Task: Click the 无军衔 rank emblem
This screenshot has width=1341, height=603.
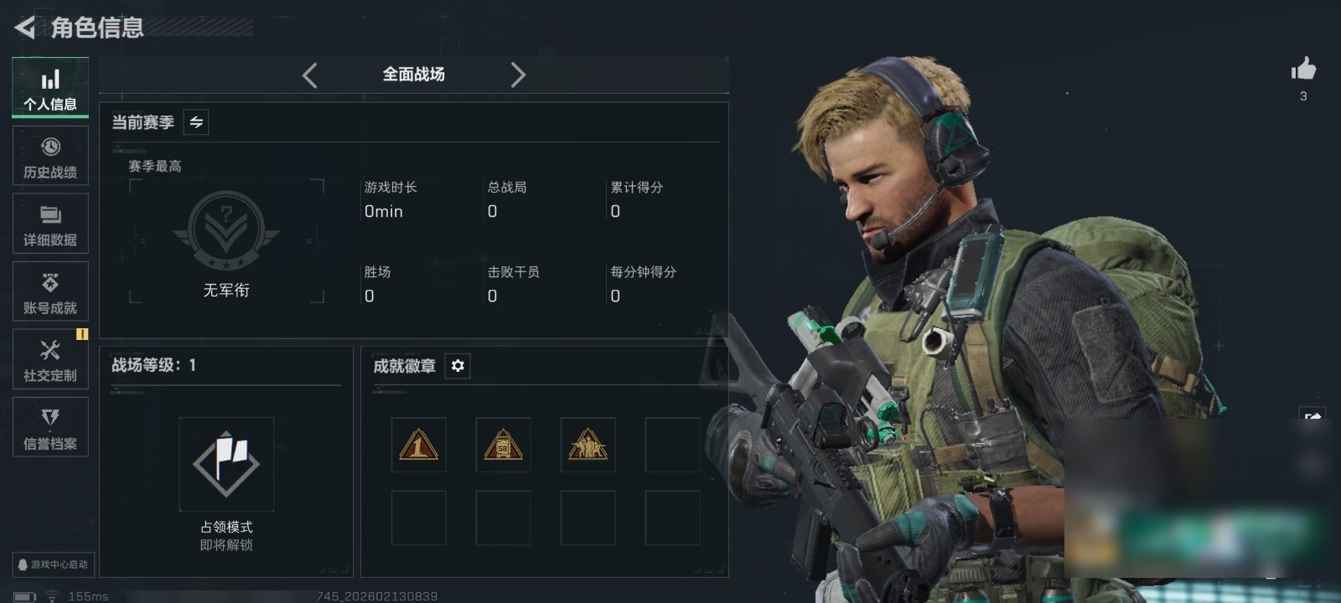Action: pos(226,232)
